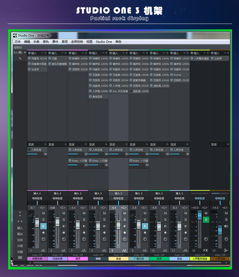The image size is (239, 277).
Task: Click the channel list hamburger icon
Action: click(x=20, y=258)
